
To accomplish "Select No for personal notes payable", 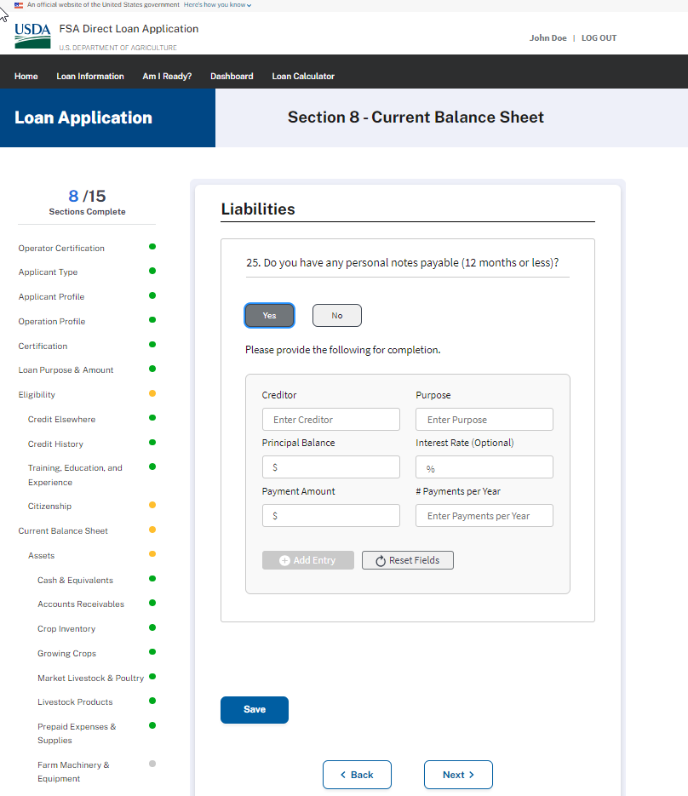I will coord(336,316).
